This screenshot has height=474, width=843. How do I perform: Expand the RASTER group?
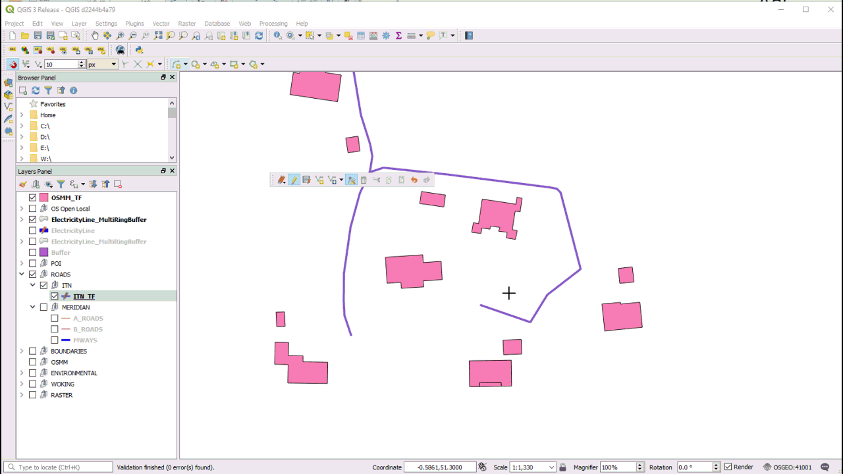(22, 395)
